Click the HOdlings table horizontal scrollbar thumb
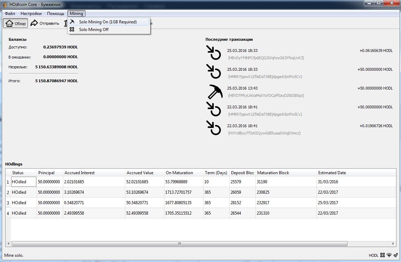Screen dimensions: 401x262 [179, 244]
